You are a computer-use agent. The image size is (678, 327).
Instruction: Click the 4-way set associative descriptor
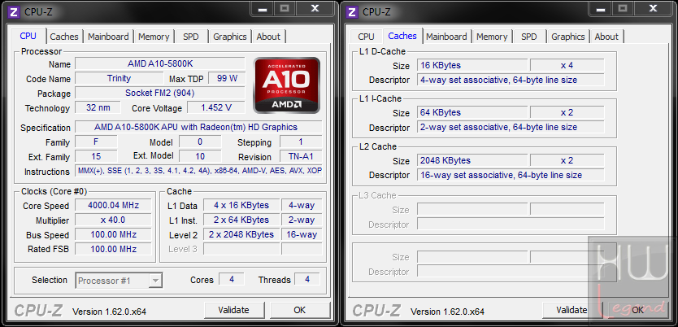click(511, 80)
